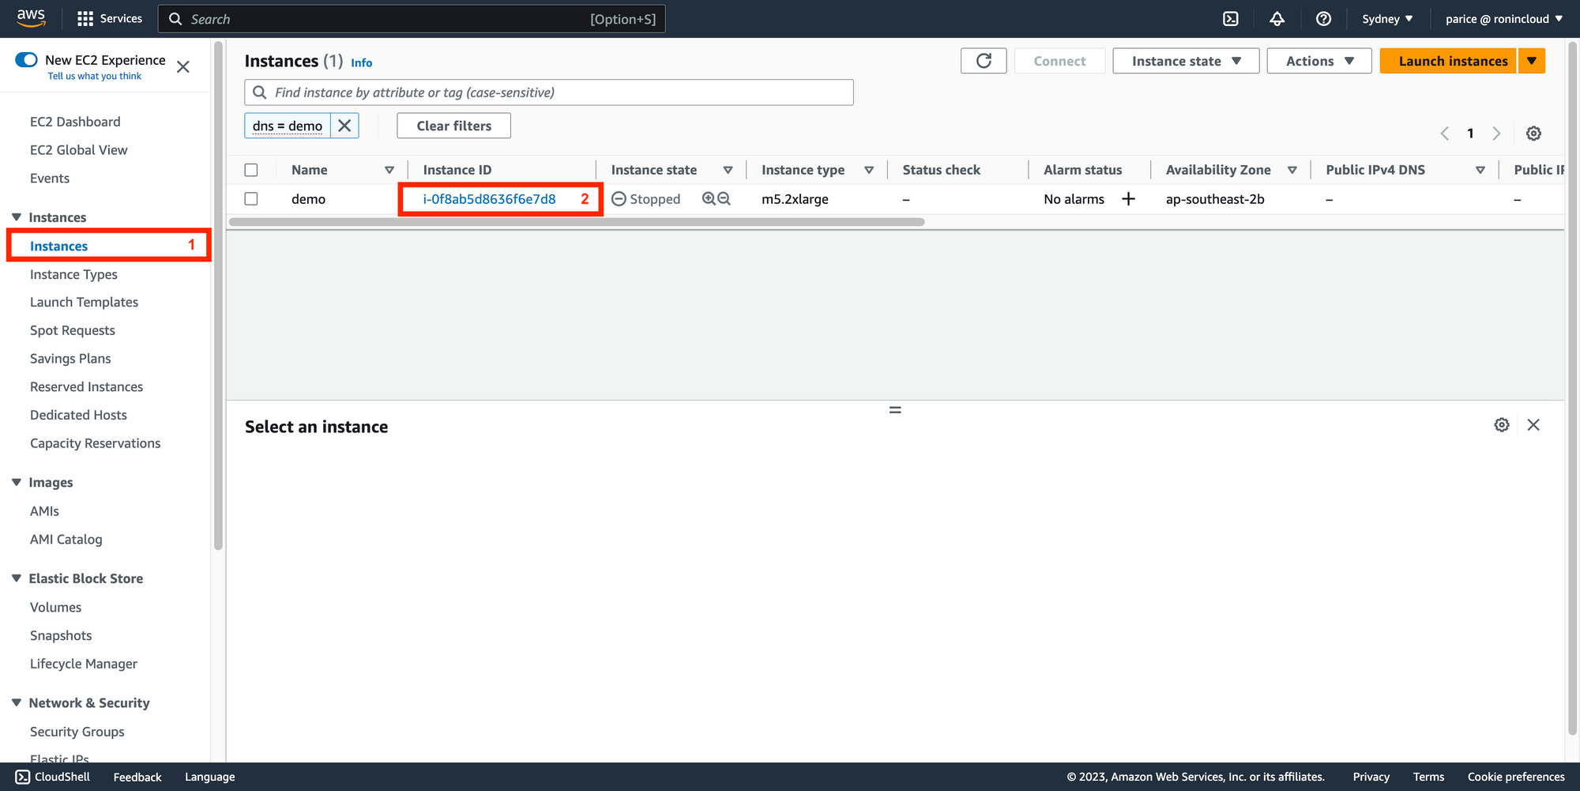The image size is (1580, 791).
Task: Open Reserved Instances page
Action: (x=87, y=386)
